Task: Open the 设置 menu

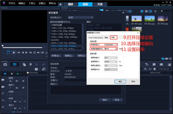Action: point(42,3)
